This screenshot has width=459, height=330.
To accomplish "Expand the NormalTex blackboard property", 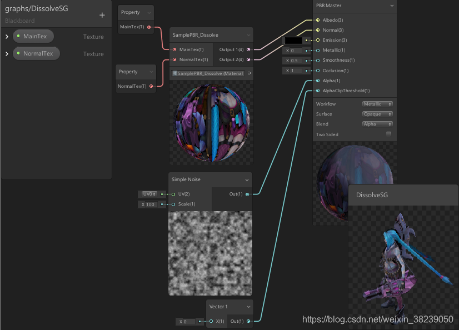I will tap(7, 54).
